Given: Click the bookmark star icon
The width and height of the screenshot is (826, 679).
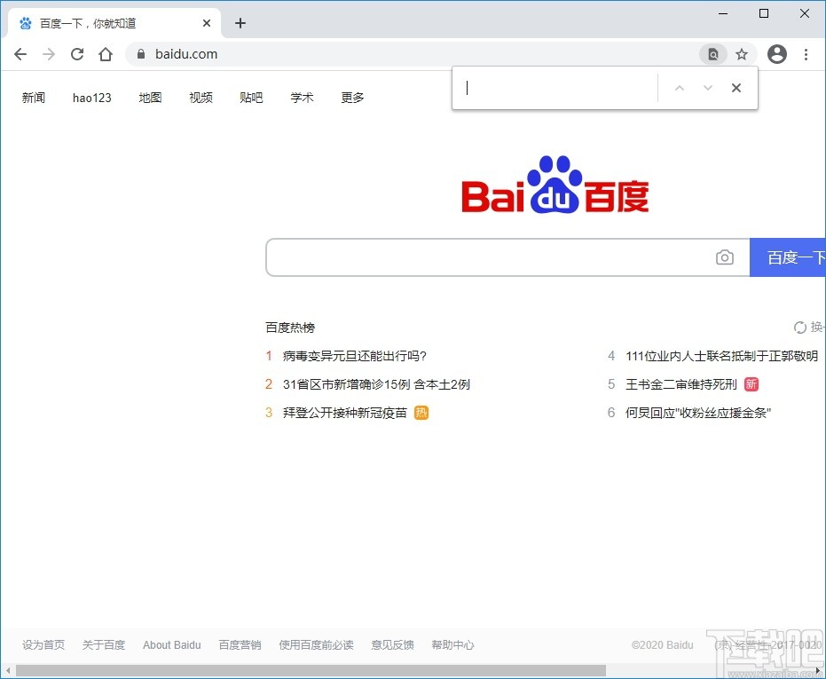Looking at the screenshot, I should [x=742, y=54].
